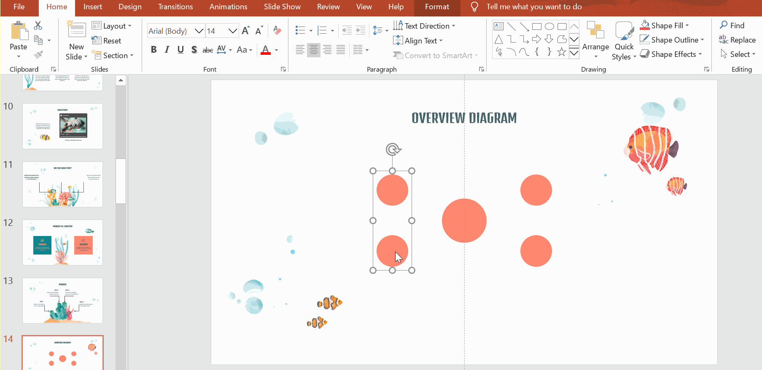The image size is (762, 370).
Task: Click the Find magnifier icon
Action: coord(724,25)
